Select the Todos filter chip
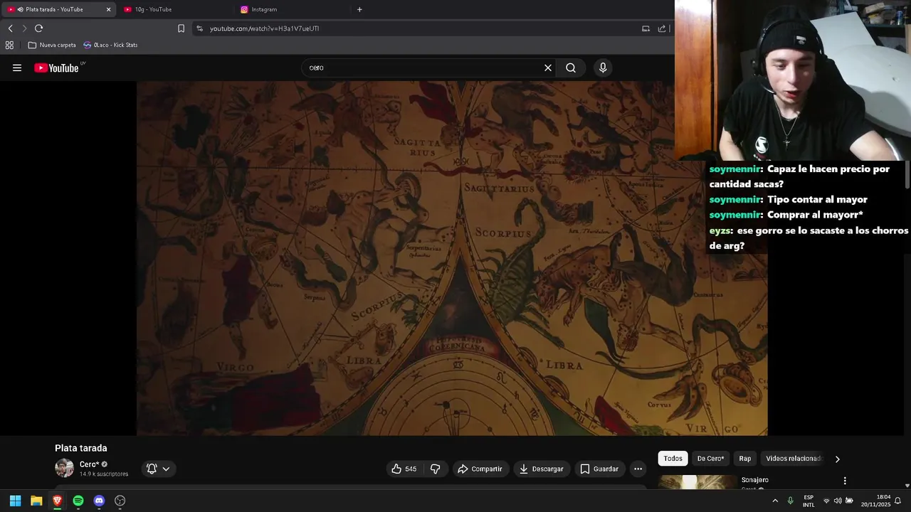 (x=673, y=459)
